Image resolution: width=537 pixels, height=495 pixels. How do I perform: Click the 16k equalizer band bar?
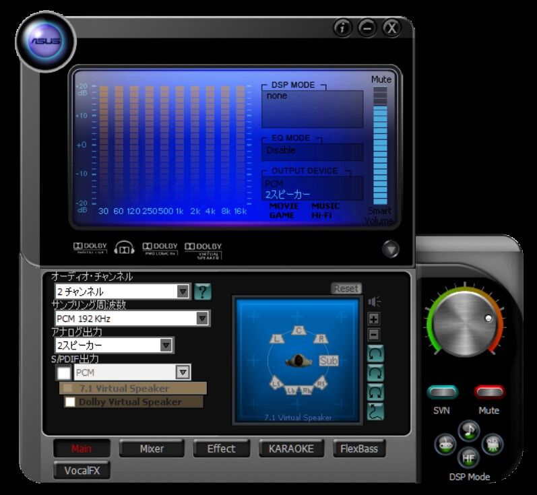point(241,145)
